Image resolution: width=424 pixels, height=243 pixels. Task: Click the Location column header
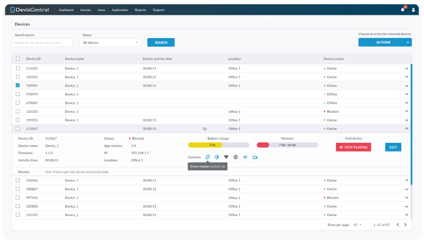(234, 59)
